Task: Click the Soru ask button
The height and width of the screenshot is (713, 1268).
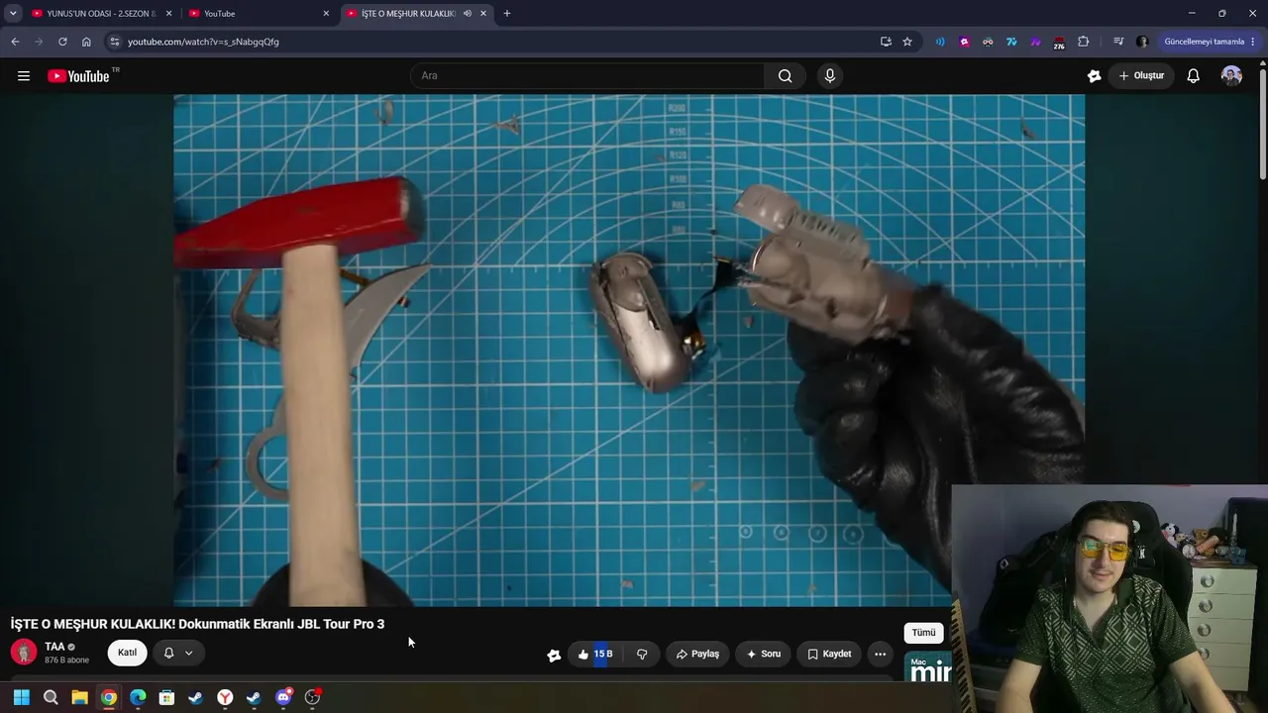Action: coord(764,654)
